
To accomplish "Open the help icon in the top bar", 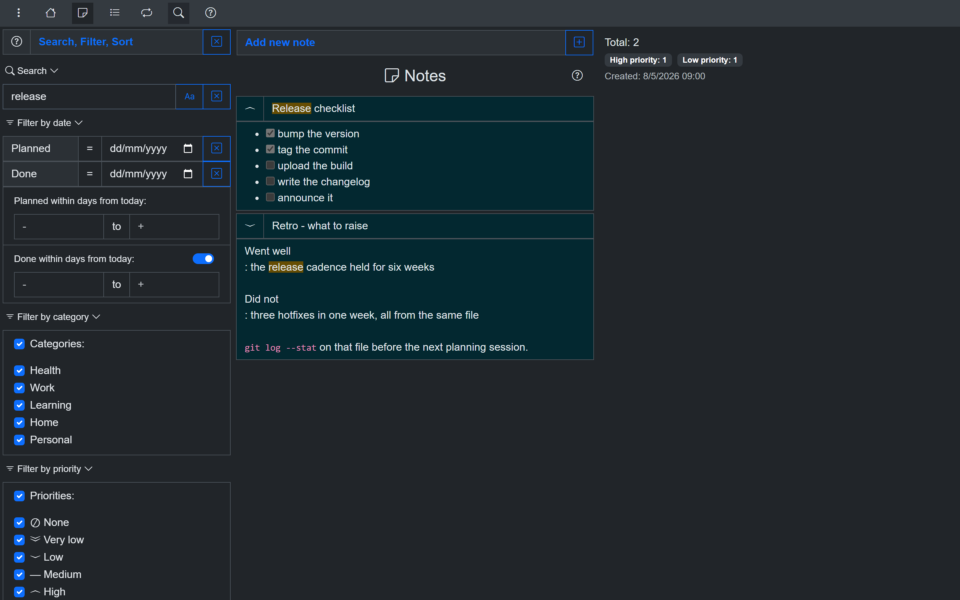I will [x=211, y=13].
